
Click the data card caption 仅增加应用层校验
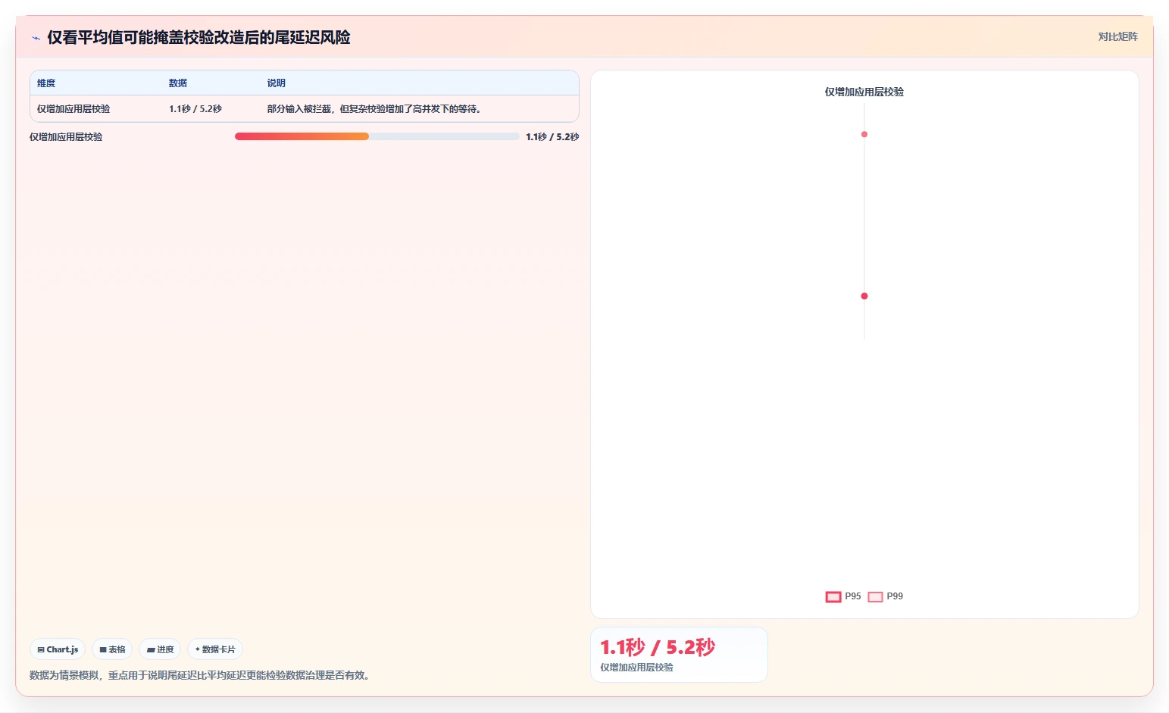[x=636, y=668]
